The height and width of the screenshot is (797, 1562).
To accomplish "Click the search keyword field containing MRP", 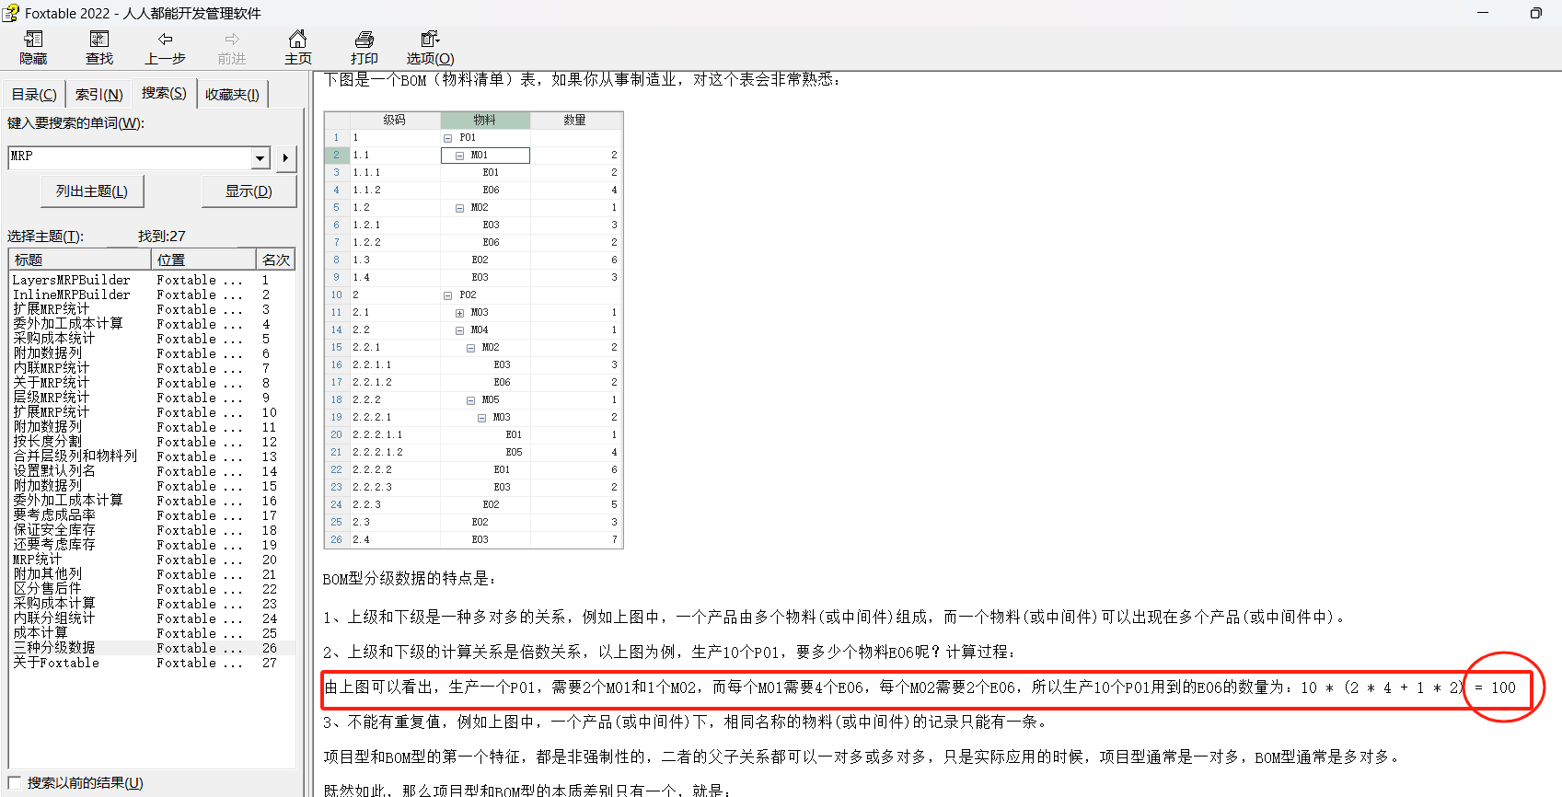I will tap(129, 157).
